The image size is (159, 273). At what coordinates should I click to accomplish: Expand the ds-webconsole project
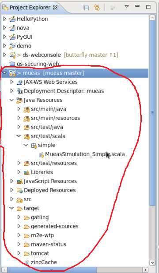5,55
